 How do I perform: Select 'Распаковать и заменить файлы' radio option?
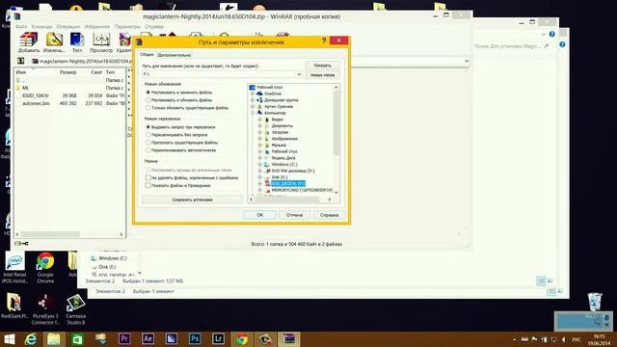pos(148,93)
